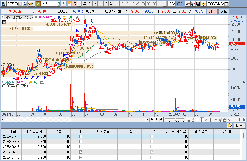This screenshot has width=247, height=161.
Task: Click the chart zoom magnifier tool
Action: point(230,120)
